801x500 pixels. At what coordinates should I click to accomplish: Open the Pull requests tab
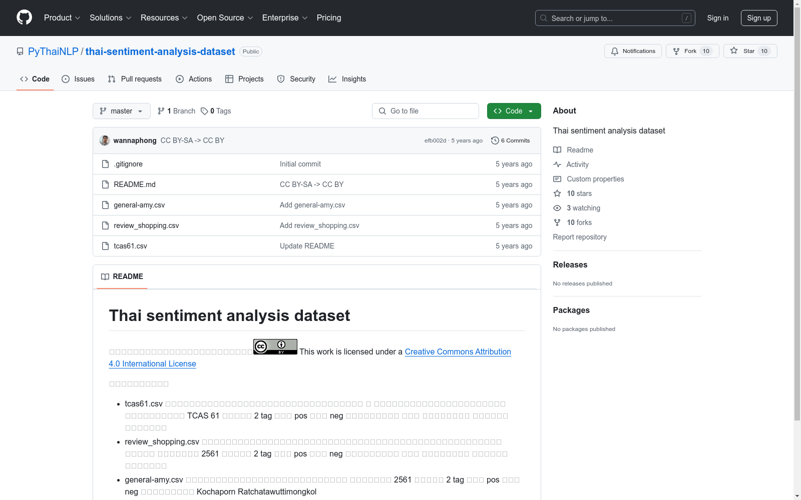click(x=135, y=79)
